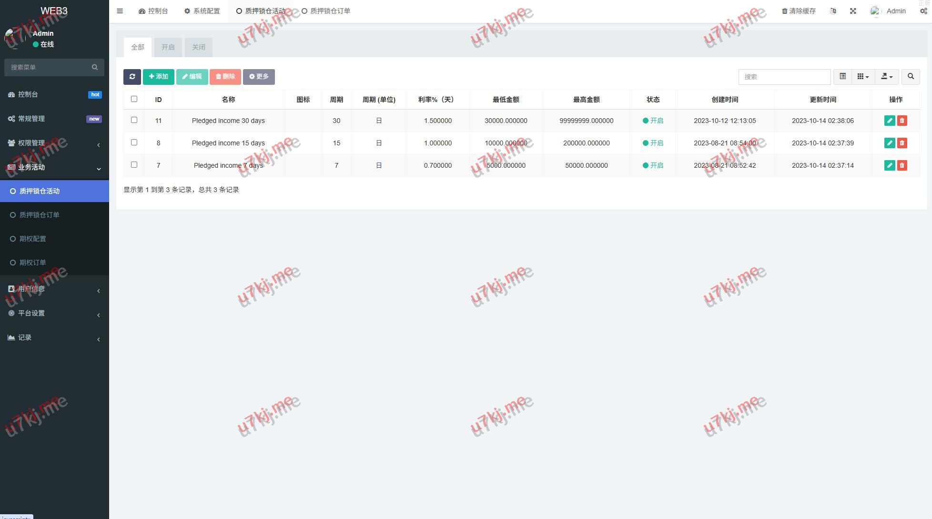
Task: Click the green 添加 button
Action: (x=159, y=77)
